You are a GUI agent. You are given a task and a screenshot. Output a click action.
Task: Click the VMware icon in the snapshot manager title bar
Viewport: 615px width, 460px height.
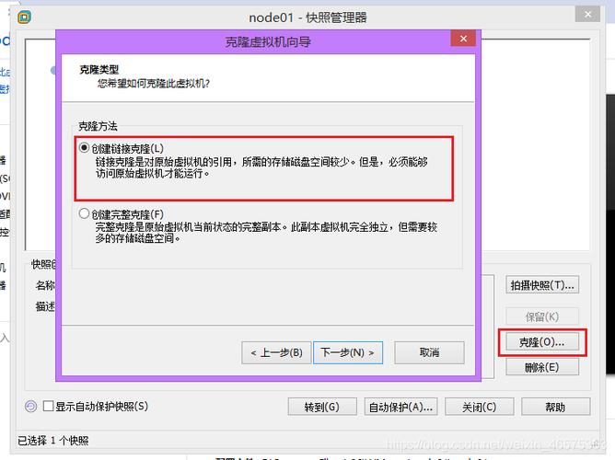pyautogui.click(x=24, y=17)
